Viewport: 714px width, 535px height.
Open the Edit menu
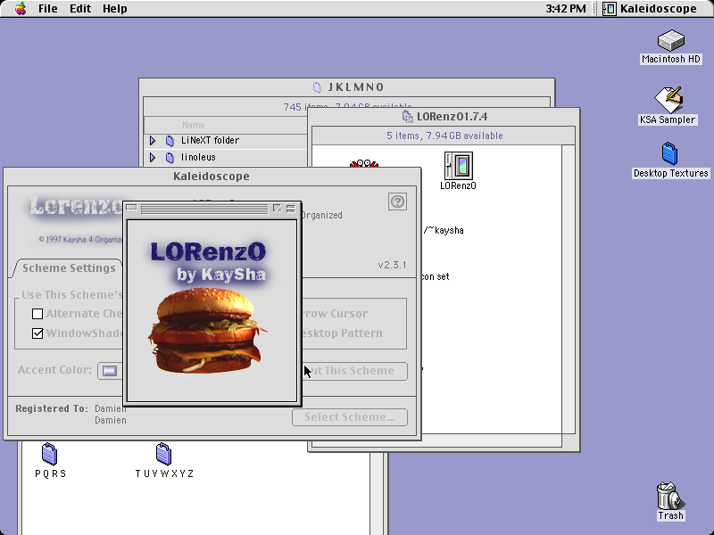tap(80, 8)
